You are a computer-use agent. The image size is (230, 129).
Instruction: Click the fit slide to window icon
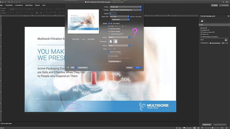coord(227,128)
